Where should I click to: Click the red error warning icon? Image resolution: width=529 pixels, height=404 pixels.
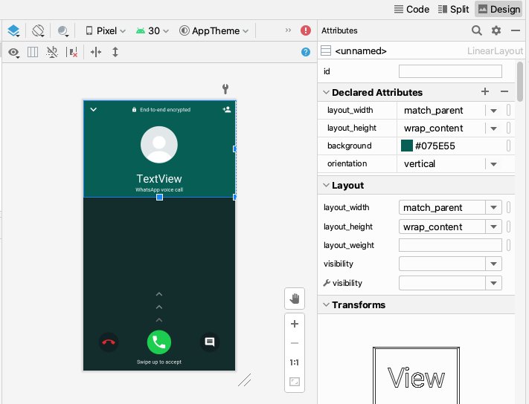[x=306, y=30]
